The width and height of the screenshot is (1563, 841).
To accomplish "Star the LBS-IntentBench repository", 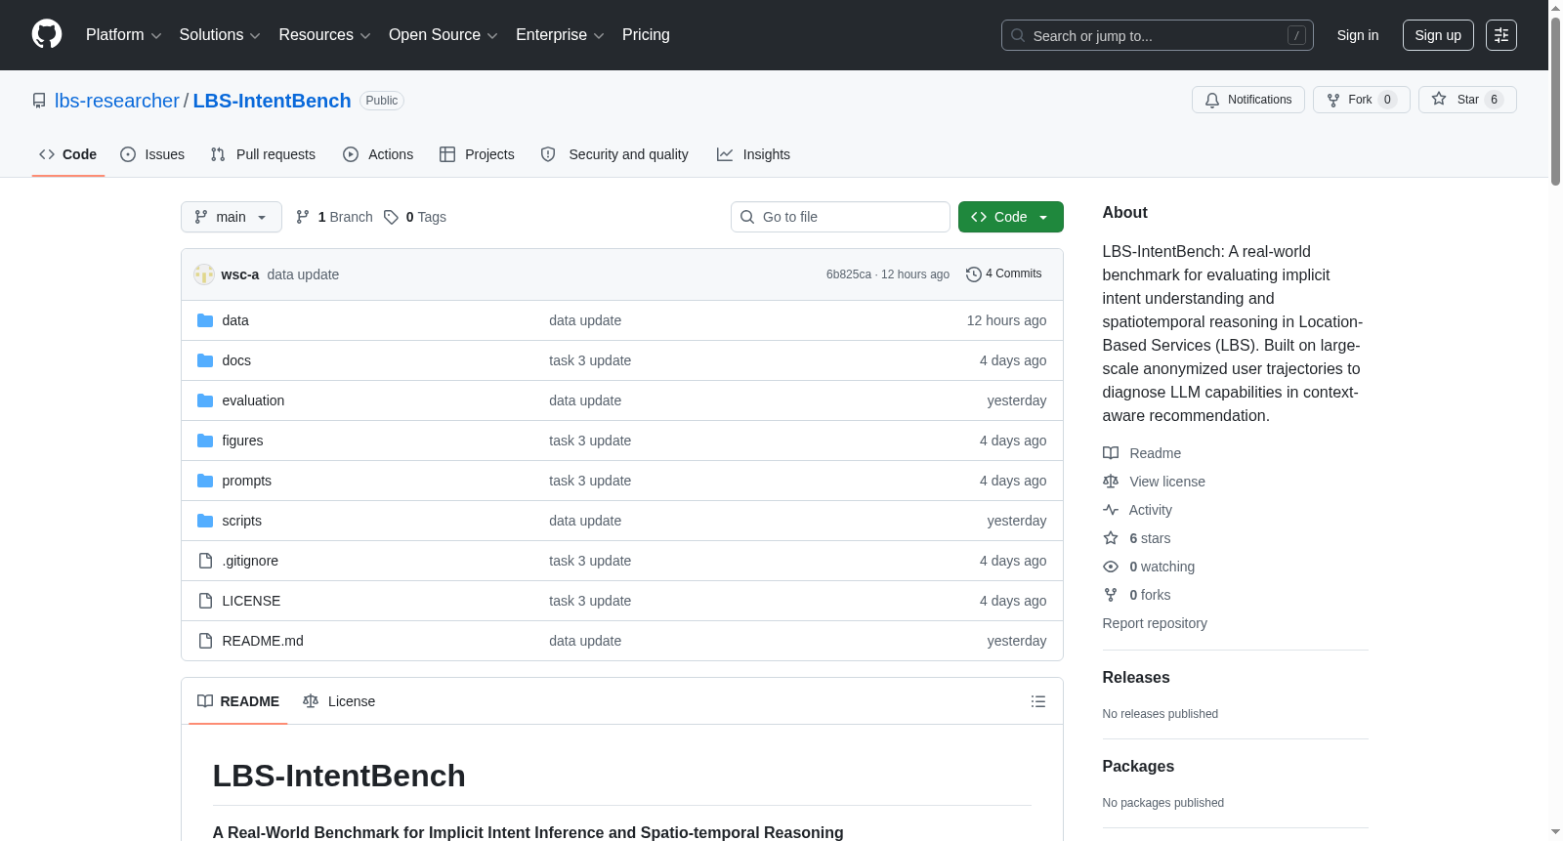I will pyautogui.click(x=1467, y=100).
